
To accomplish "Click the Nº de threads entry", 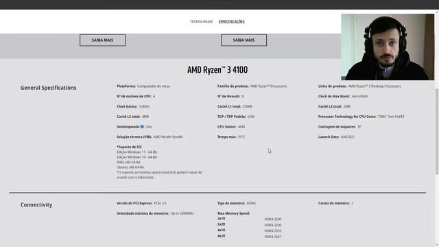I will pyautogui.click(x=230, y=96).
